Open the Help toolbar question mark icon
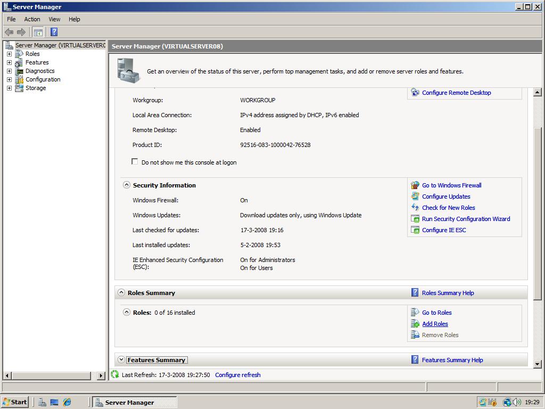The image size is (545, 409). pos(54,32)
